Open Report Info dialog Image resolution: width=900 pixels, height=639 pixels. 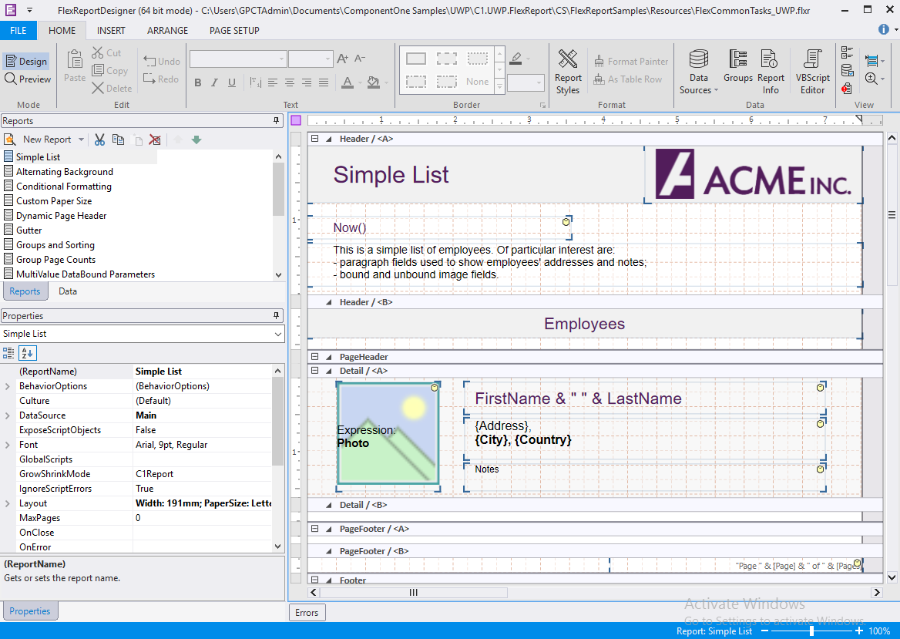[771, 72]
